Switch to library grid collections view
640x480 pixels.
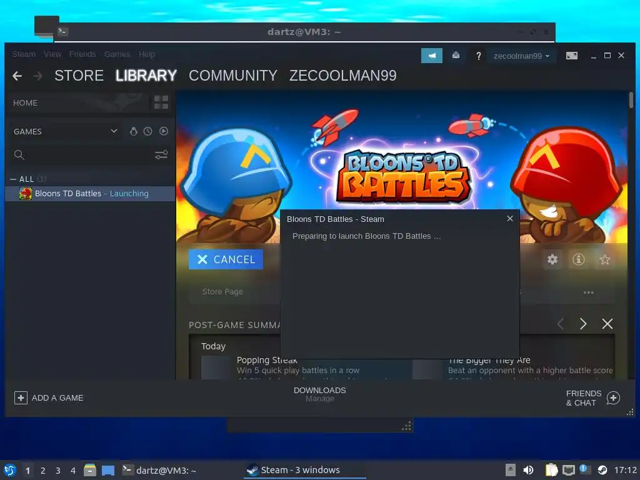coord(161,102)
